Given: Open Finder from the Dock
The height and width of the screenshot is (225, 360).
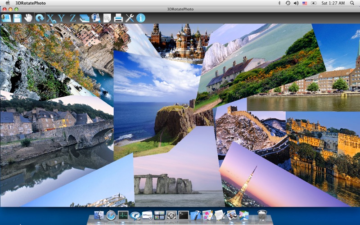Looking at the screenshot, I should 99,216.
